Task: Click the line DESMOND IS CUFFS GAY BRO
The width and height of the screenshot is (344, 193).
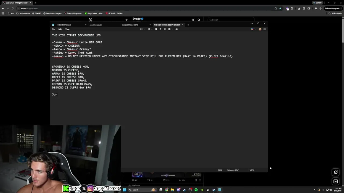Action: click(x=71, y=88)
